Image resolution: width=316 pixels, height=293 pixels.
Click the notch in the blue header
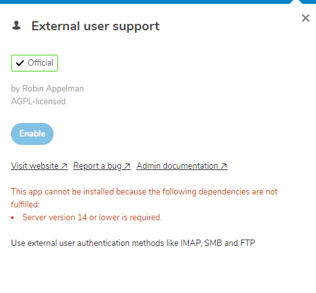pyautogui.click(x=296, y=2)
